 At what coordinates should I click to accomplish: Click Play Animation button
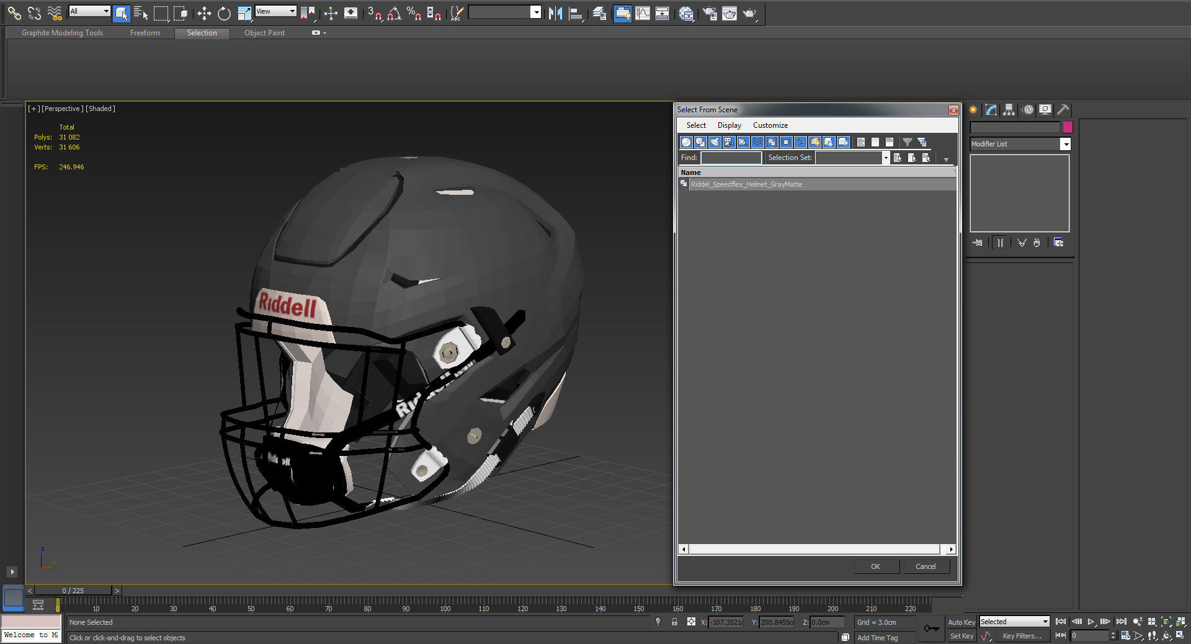(1091, 621)
